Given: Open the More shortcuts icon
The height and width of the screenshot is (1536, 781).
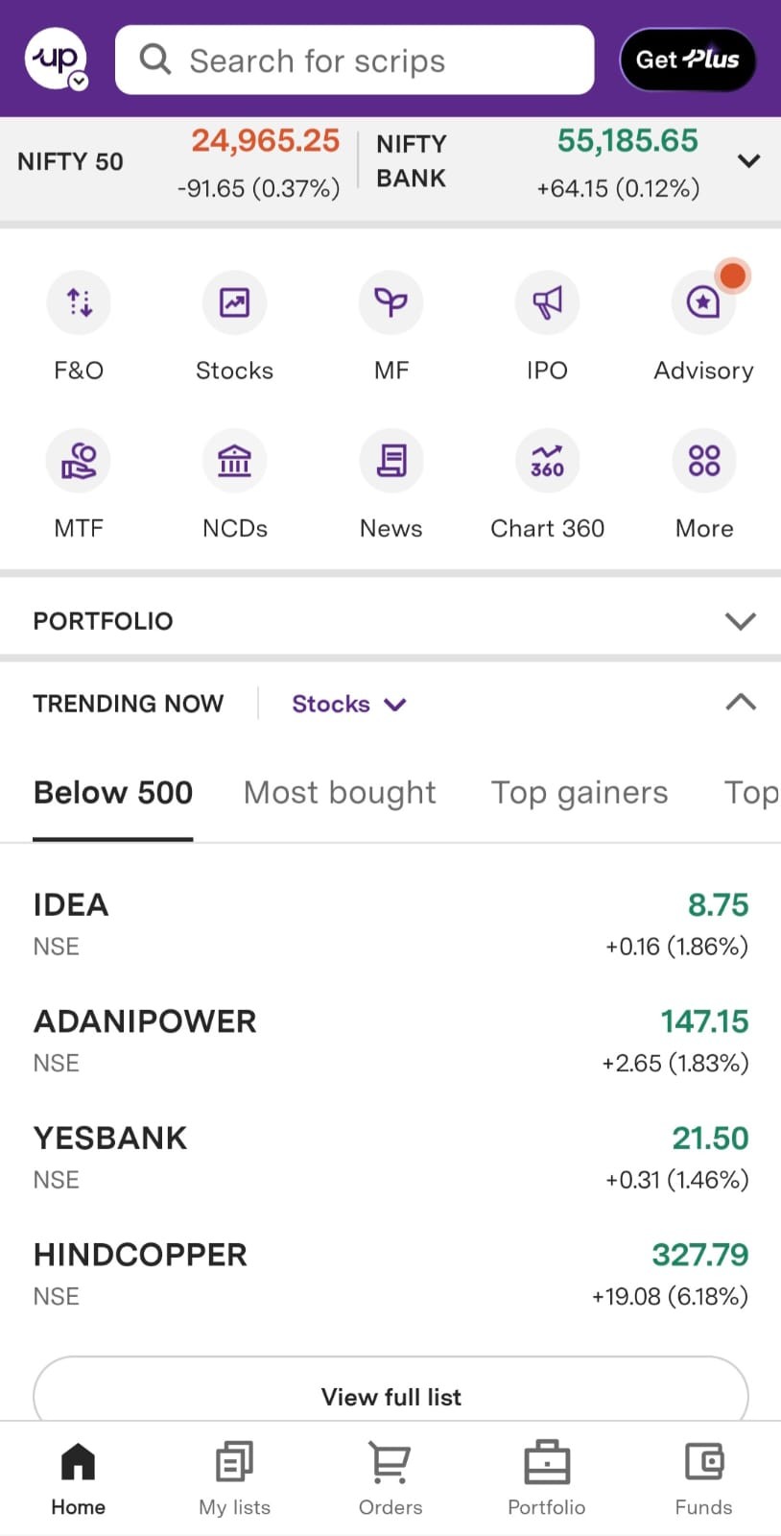Looking at the screenshot, I should click(704, 461).
